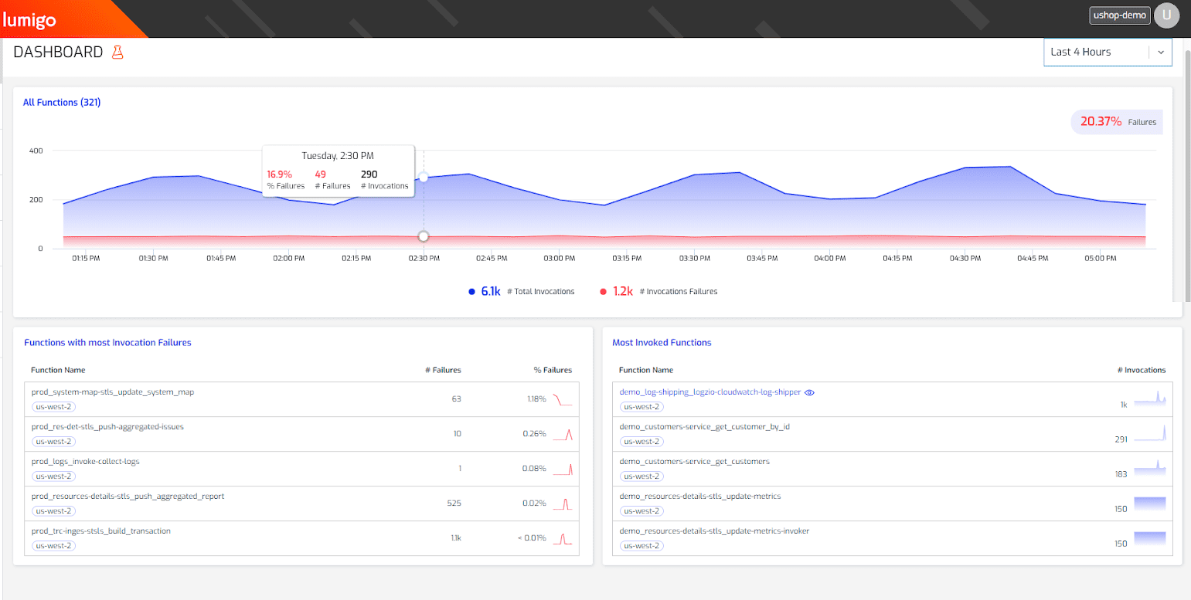
Task: Toggle the Total Invocations legend item
Action: click(522, 291)
